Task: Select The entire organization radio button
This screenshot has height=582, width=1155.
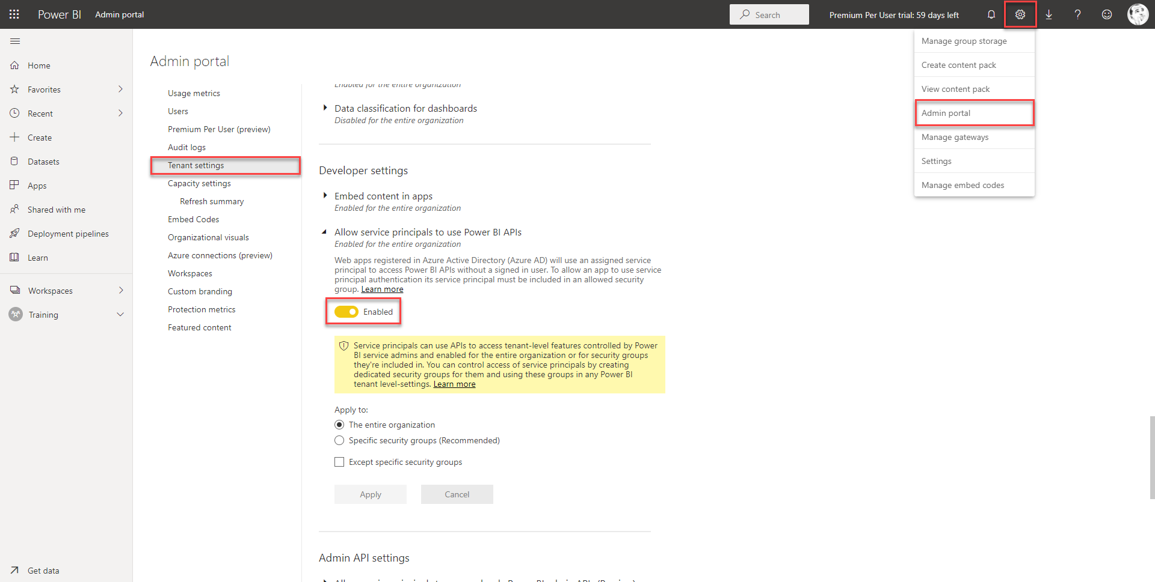Action: click(339, 425)
